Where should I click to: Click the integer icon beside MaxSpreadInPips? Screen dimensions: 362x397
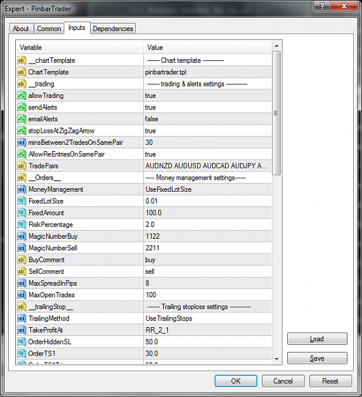(x=22, y=283)
